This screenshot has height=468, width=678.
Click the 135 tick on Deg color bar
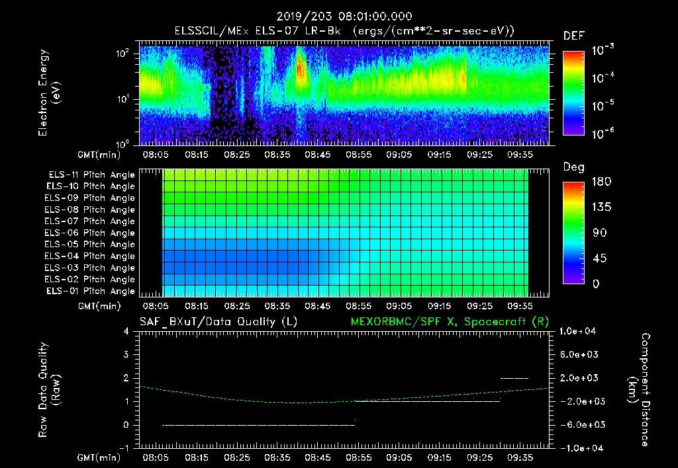tap(601, 208)
